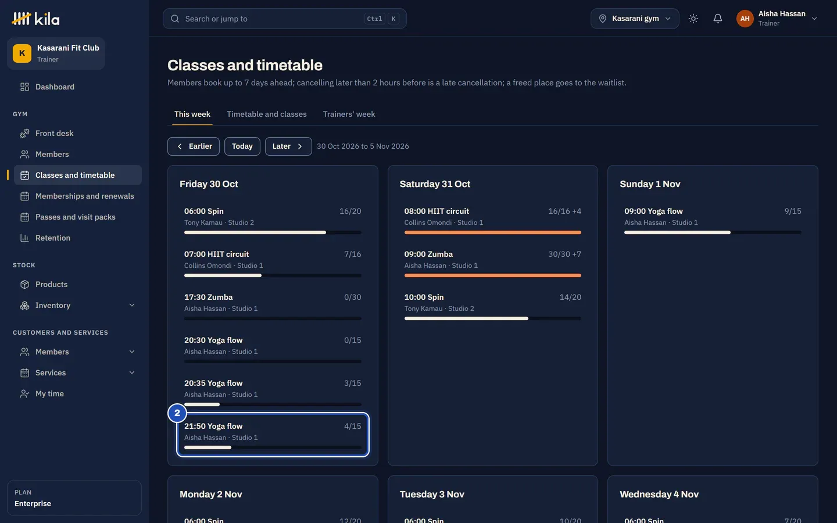Click the location pin icon for Kasarani gym
Image resolution: width=837 pixels, height=523 pixels.
click(603, 19)
